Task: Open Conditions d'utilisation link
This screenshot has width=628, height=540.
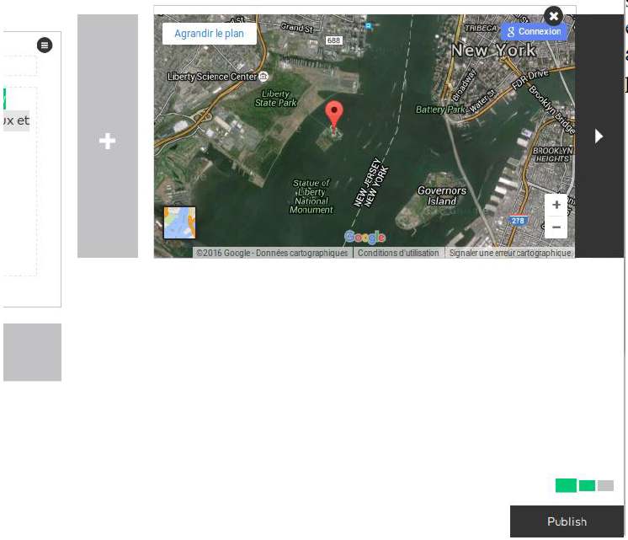Action: point(398,253)
